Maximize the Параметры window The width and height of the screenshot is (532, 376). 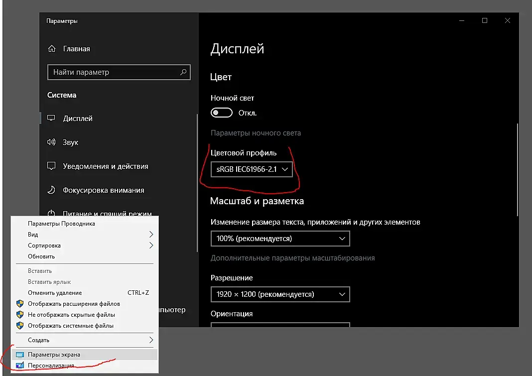pos(485,21)
